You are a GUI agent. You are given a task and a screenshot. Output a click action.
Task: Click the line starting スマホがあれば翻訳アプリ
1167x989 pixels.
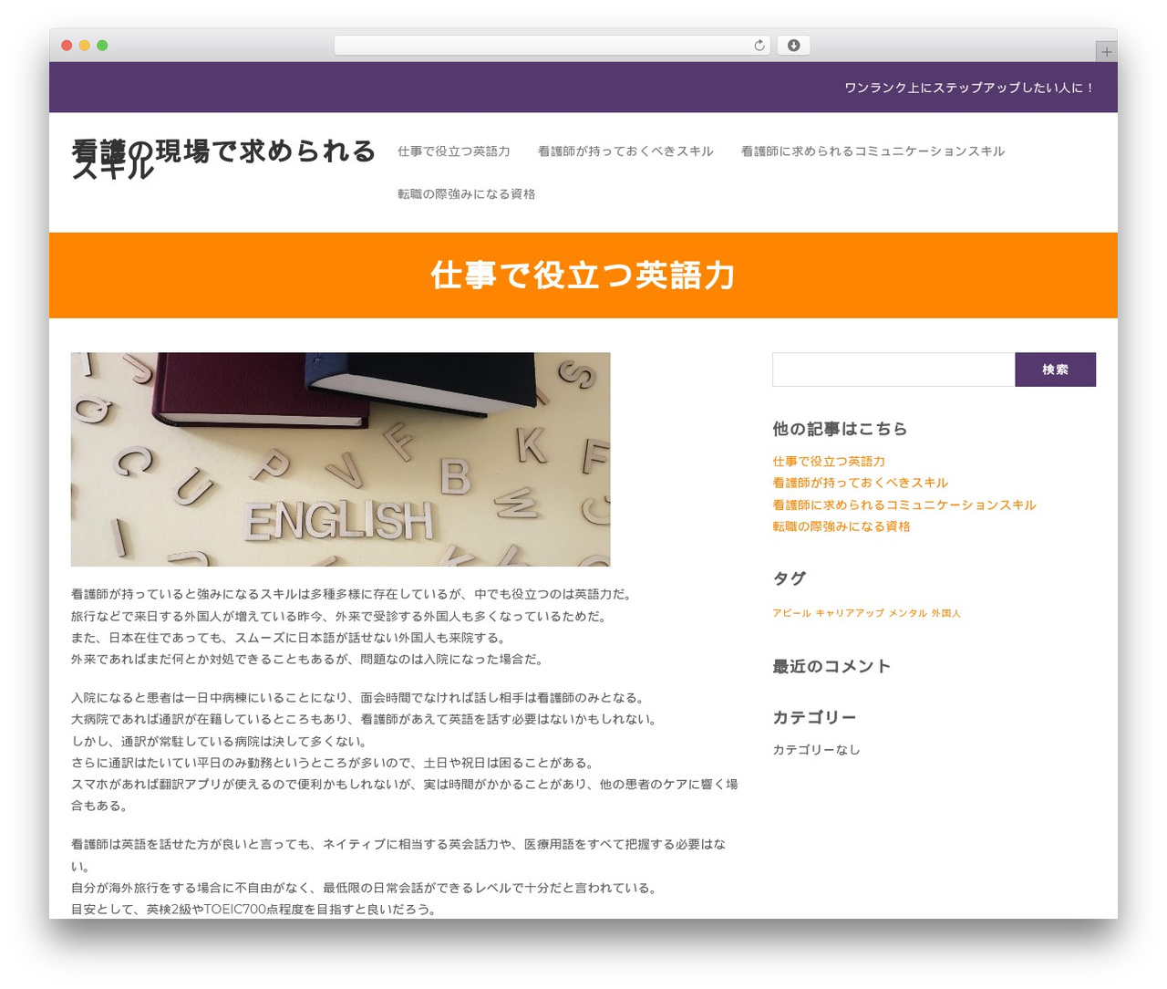click(x=405, y=796)
